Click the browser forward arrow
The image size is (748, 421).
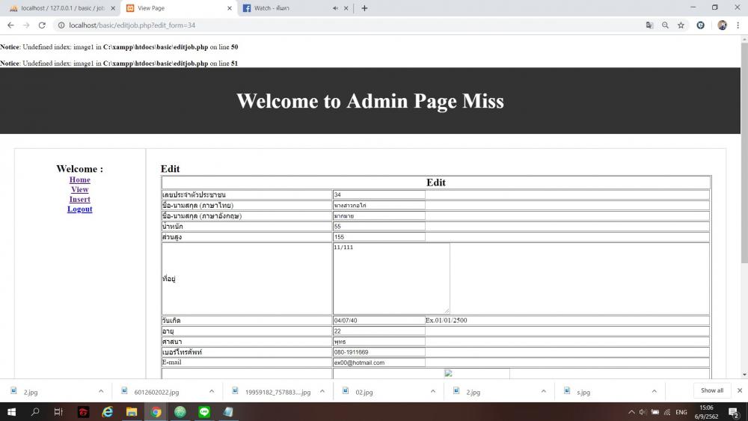coord(26,25)
